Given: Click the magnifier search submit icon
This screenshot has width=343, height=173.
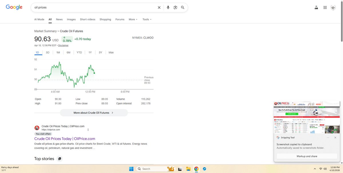Looking at the screenshot, I should [183, 7].
